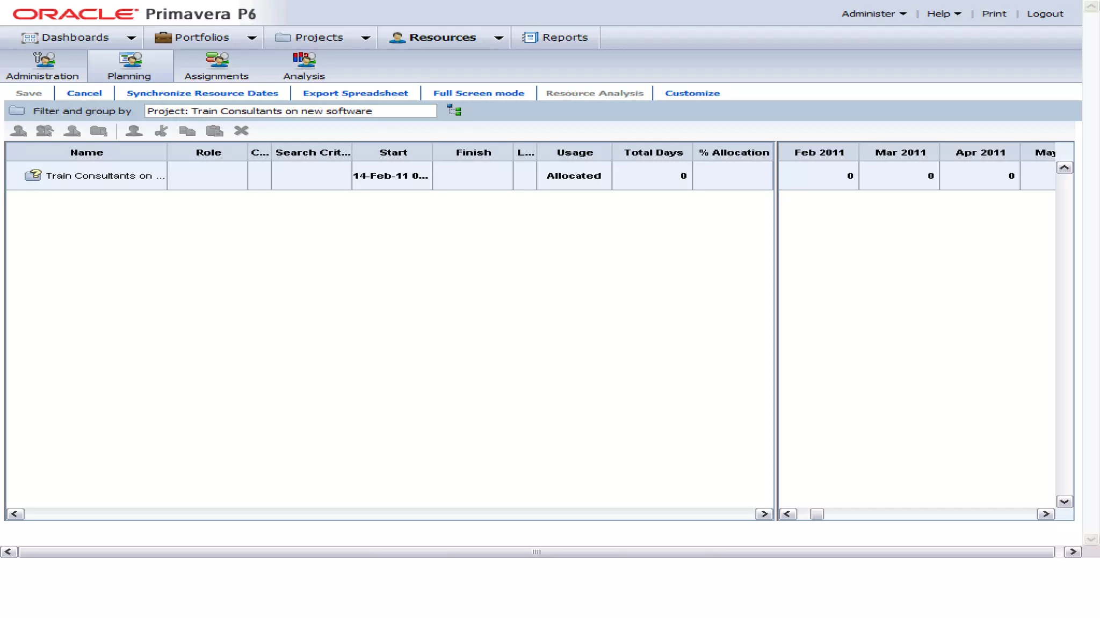Image resolution: width=1100 pixels, height=618 pixels.
Task: Click the page bottom horizontal scrollbar thumb
Action: point(537,552)
